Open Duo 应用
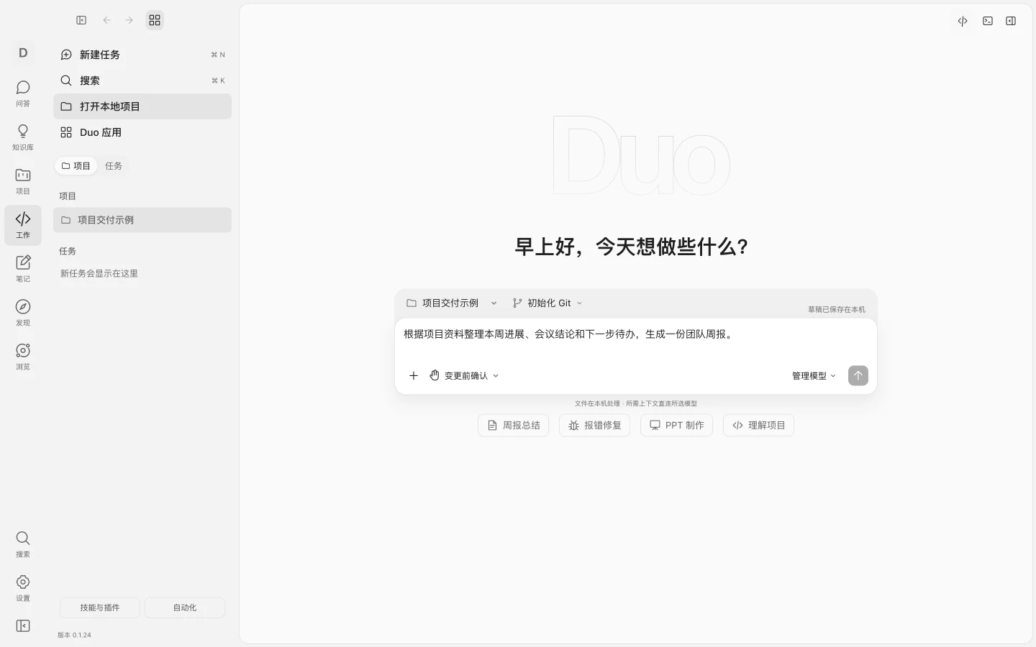 coord(142,132)
